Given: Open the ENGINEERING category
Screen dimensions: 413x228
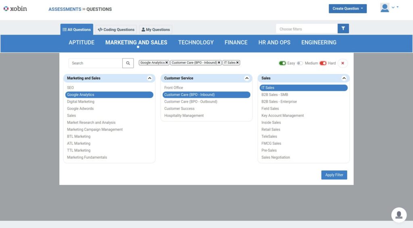Looking at the screenshot, I should [319, 43].
